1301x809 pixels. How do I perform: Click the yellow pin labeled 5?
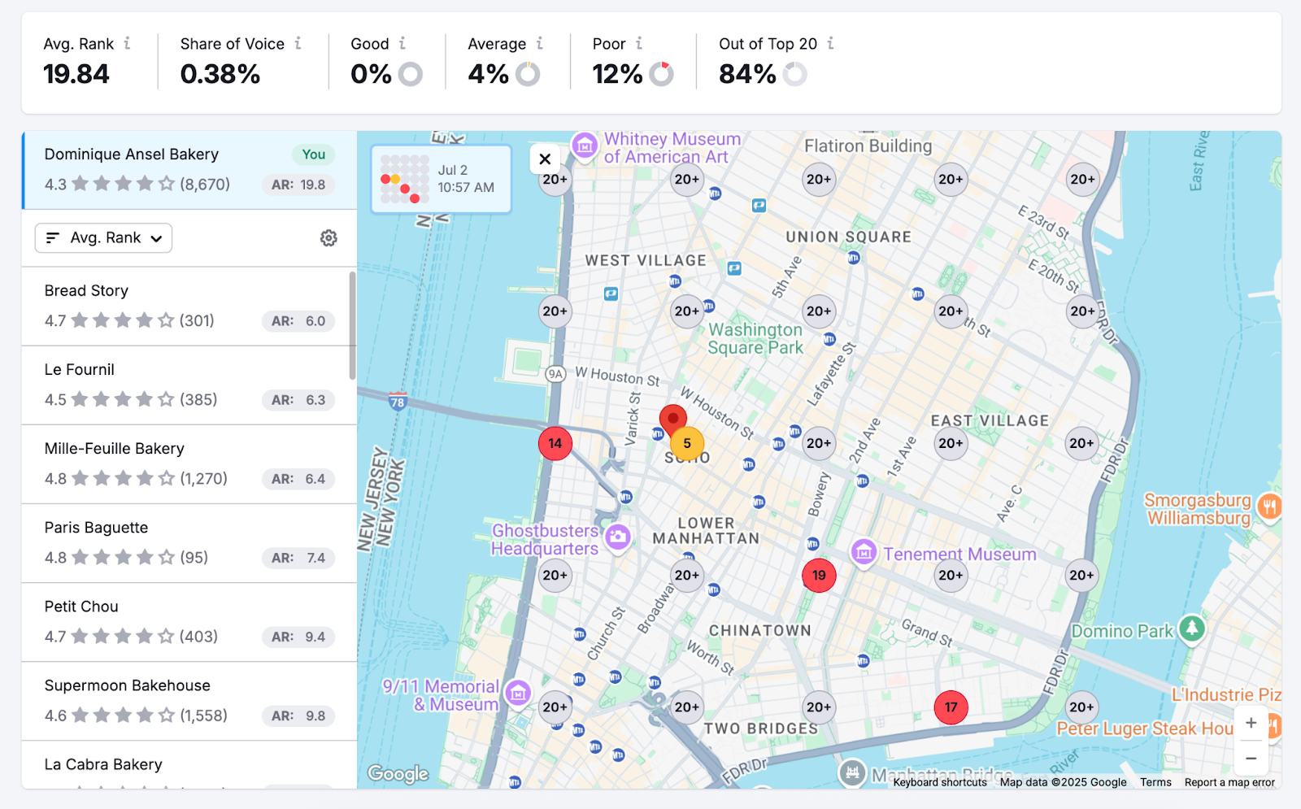click(x=687, y=443)
